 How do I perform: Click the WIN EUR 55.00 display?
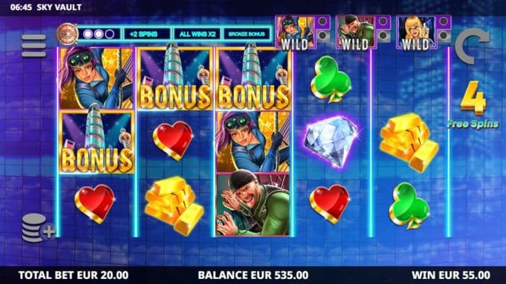[x=451, y=275]
